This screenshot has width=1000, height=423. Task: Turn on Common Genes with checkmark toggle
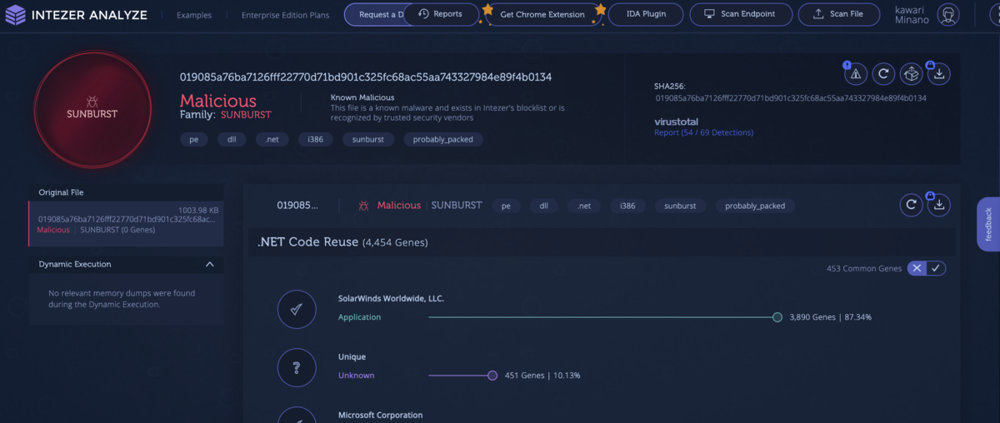[x=937, y=268]
